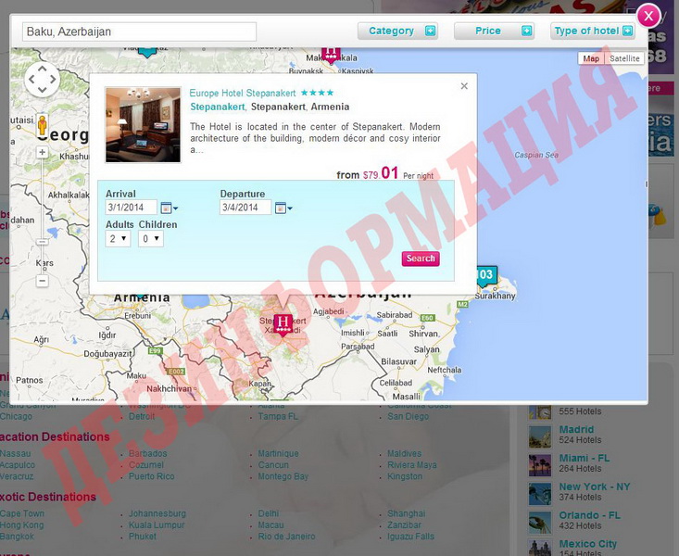Image resolution: width=679 pixels, height=556 pixels.
Task: Open the Montego Bay destination link
Action: click(283, 476)
